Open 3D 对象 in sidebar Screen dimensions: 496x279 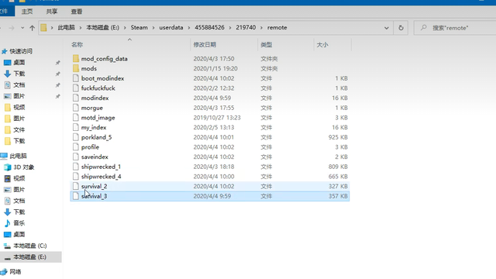[x=24, y=167]
